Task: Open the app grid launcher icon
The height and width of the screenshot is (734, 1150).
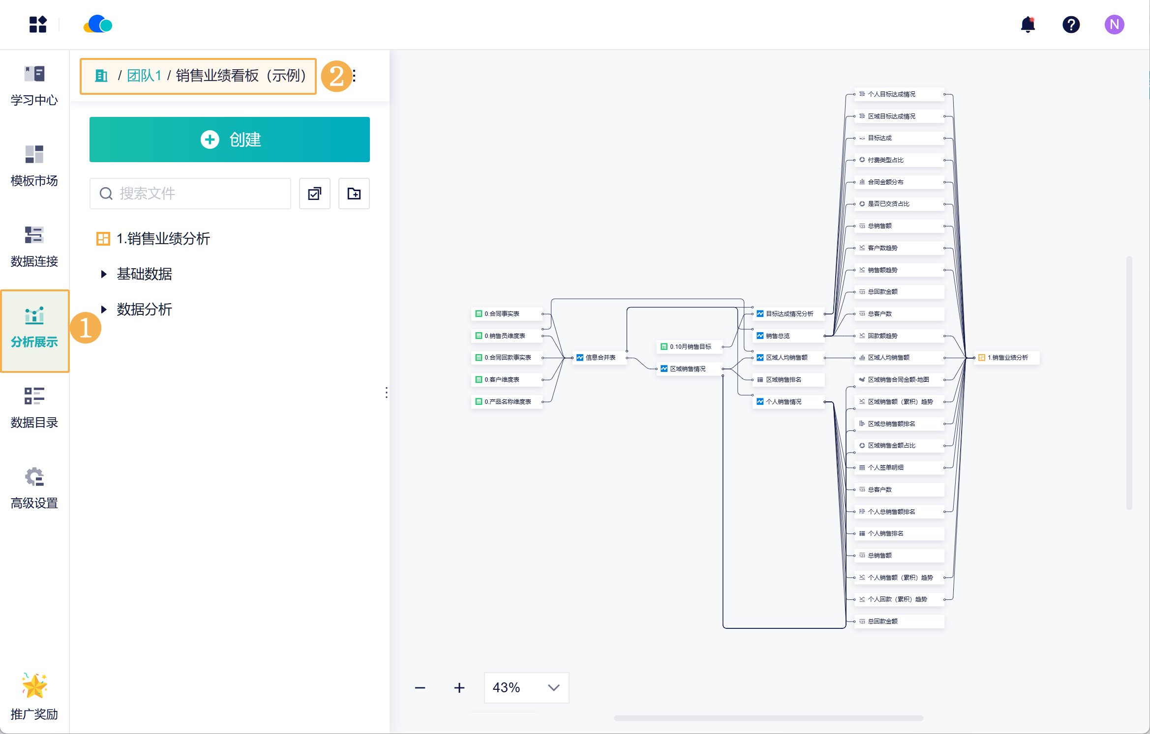Action: 38,25
